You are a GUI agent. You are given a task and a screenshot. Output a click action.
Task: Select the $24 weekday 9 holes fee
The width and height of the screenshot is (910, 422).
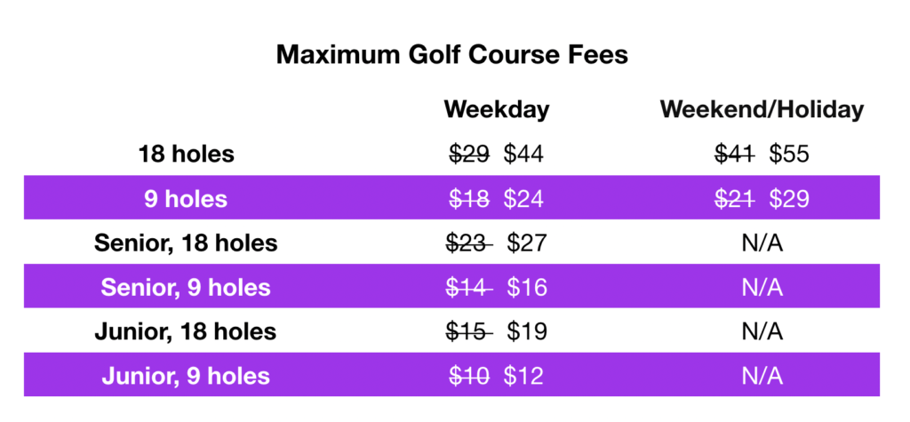coord(523,198)
